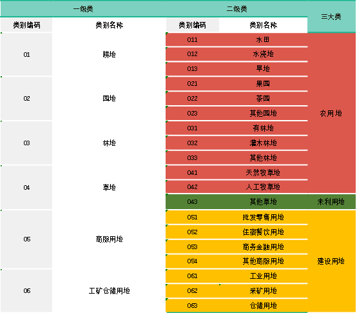Select the 其他草地 cell

point(263,202)
